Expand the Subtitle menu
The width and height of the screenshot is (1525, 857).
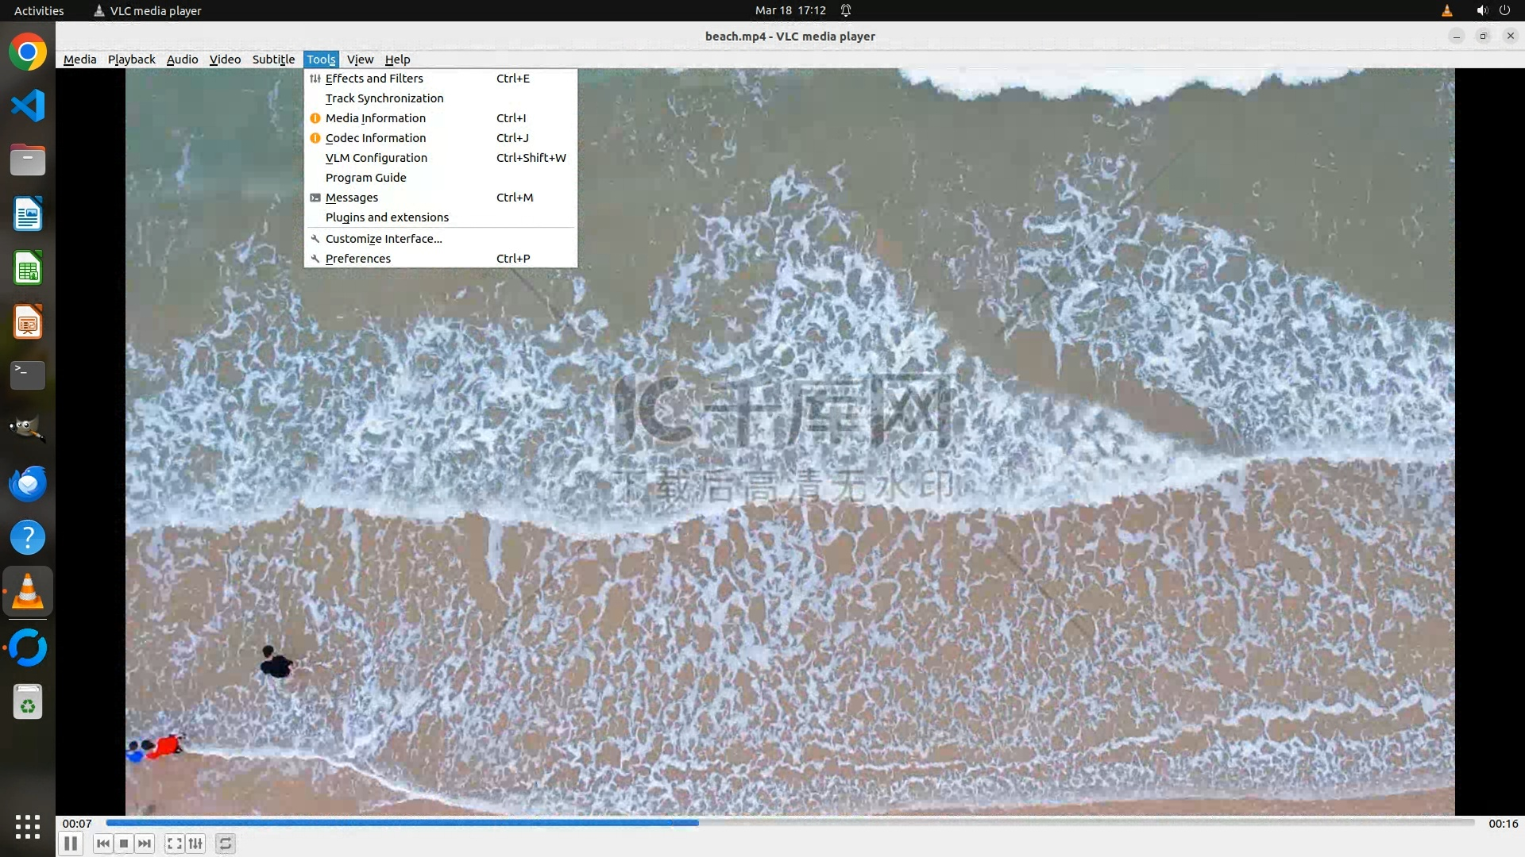coord(273,60)
